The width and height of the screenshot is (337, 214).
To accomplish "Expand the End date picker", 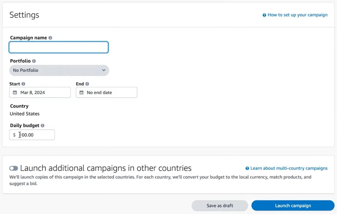I will pyautogui.click(x=106, y=92).
